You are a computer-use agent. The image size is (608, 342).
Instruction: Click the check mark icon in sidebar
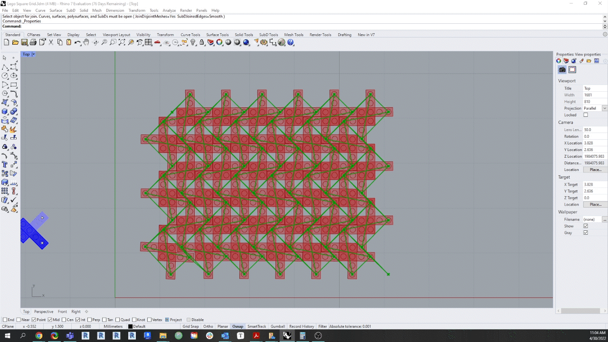pos(14,200)
